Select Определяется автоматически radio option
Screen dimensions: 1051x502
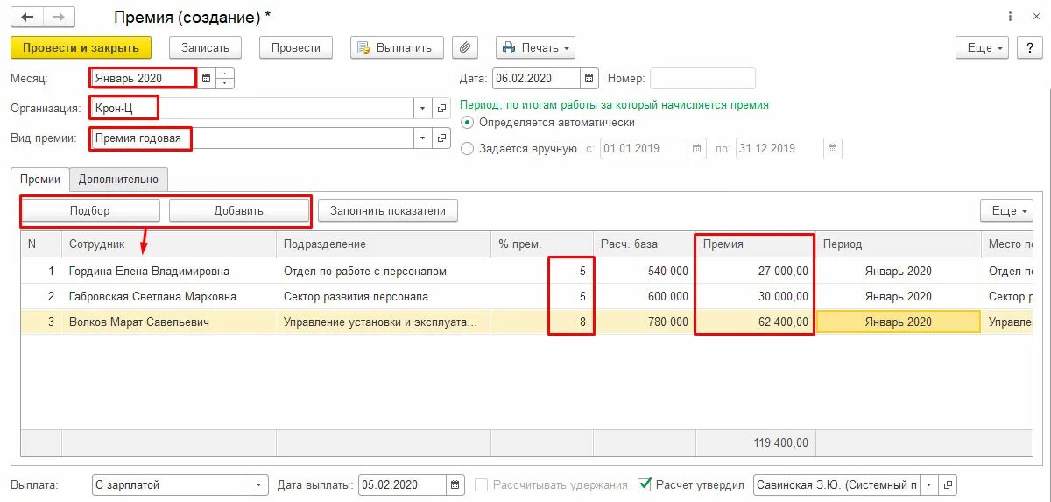(x=467, y=123)
